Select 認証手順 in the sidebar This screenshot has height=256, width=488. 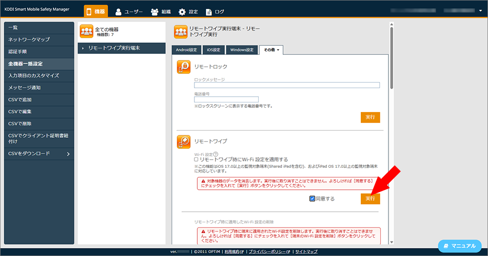point(39,51)
